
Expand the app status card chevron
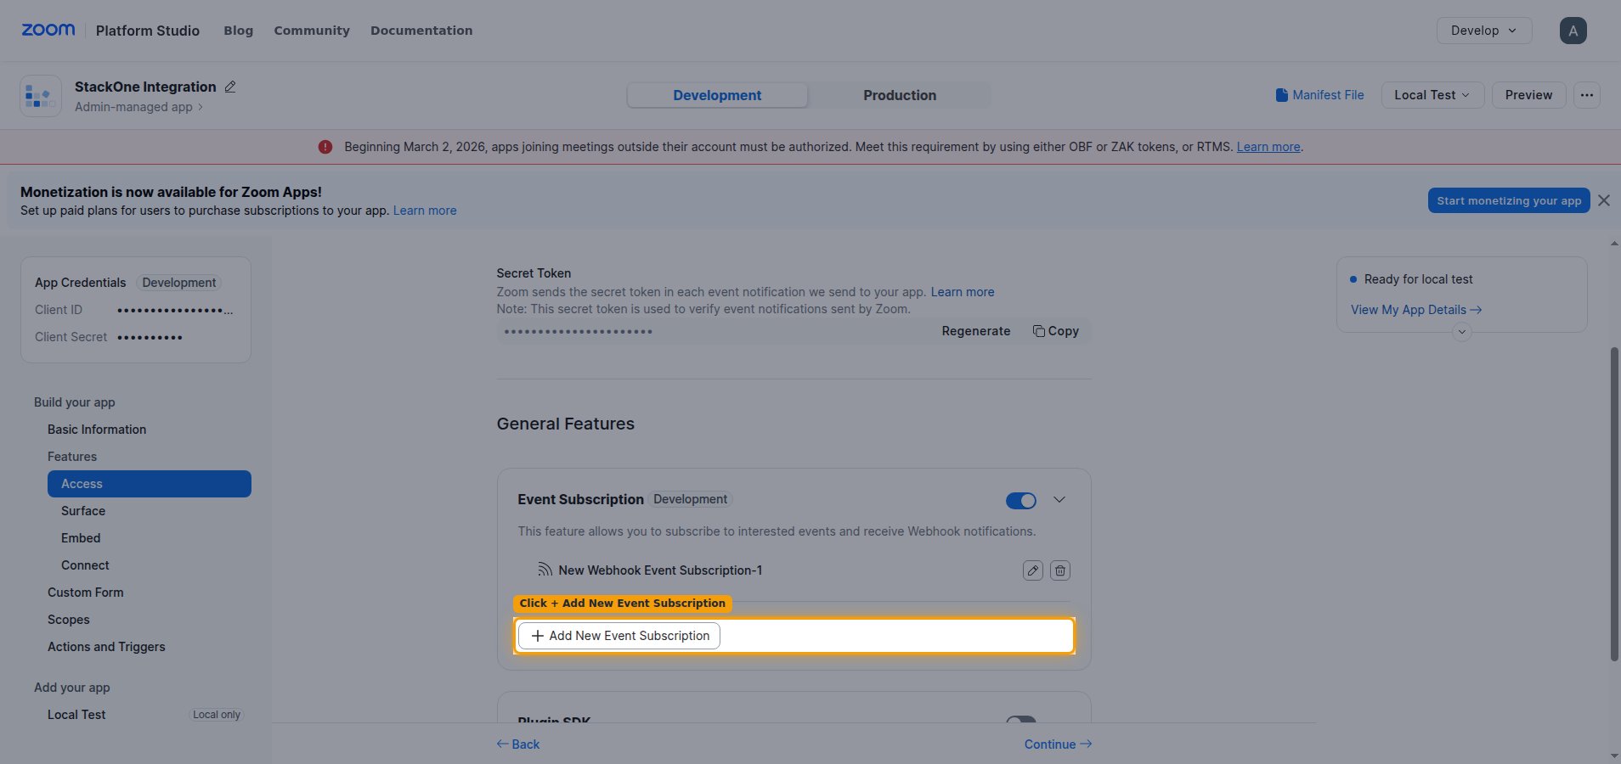click(x=1461, y=332)
